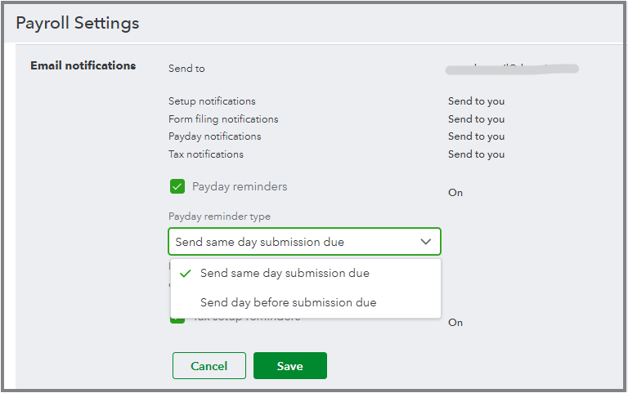Click the Setup notifications row label

(212, 101)
